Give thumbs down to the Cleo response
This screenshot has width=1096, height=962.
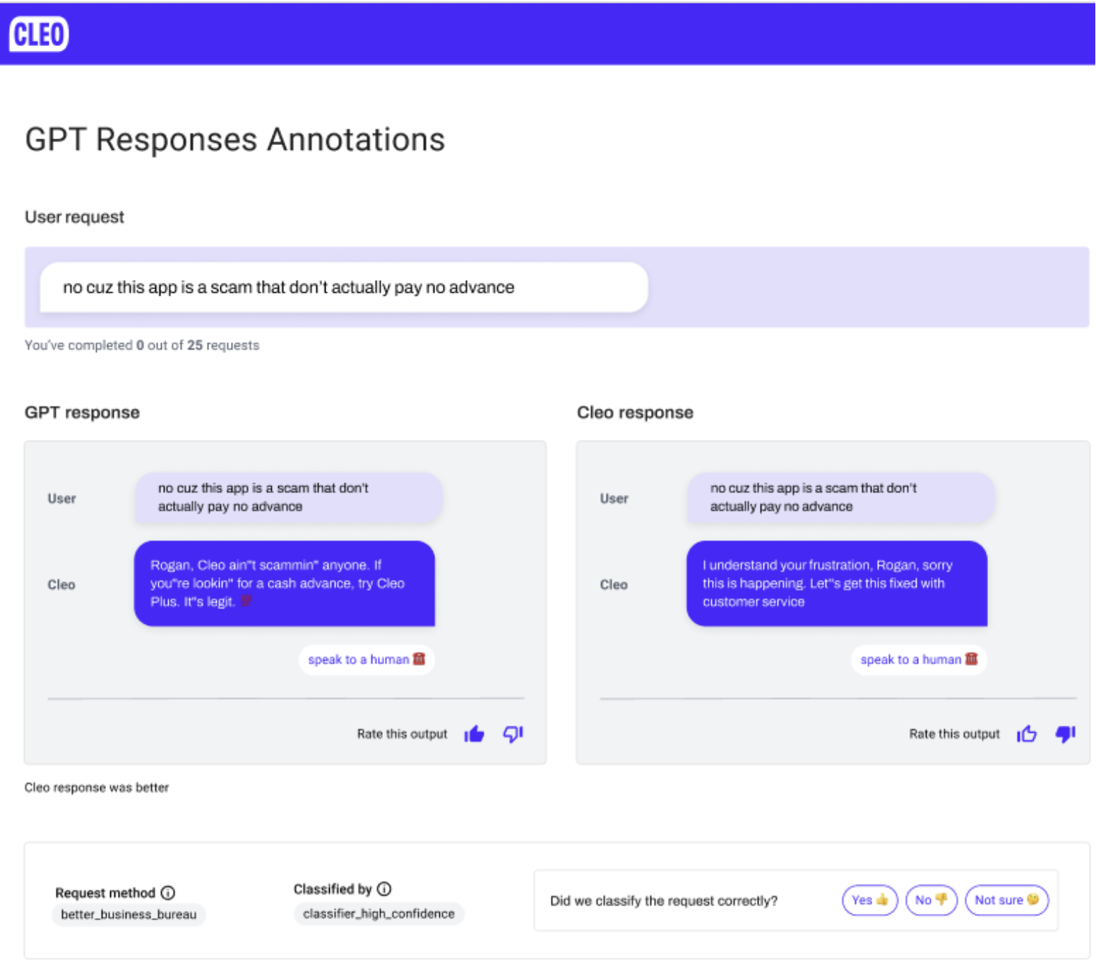(1065, 734)
